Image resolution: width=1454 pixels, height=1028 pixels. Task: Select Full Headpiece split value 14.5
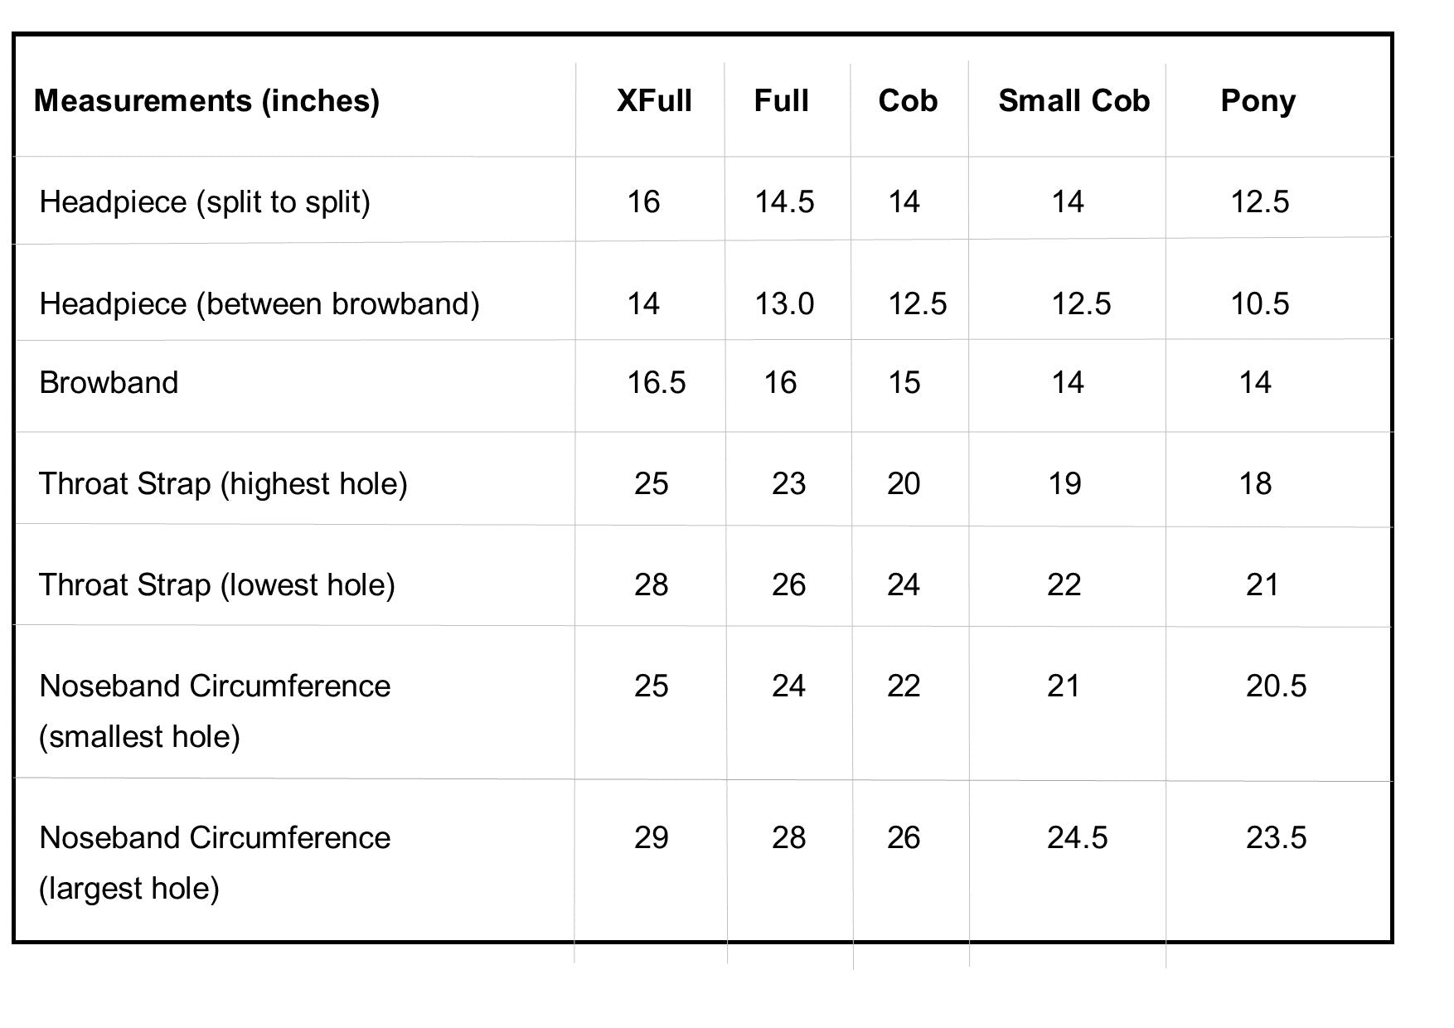tap(784, 202)
